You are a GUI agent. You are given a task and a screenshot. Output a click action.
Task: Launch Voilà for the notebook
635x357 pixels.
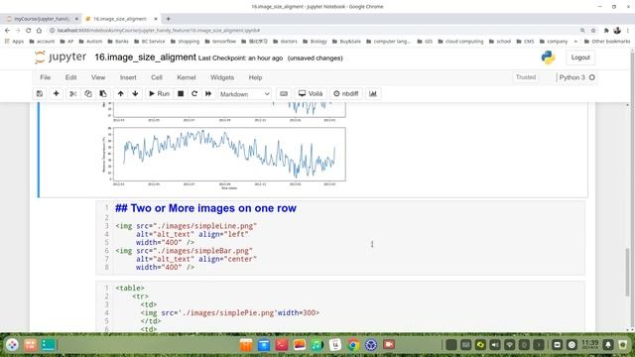point(311,94)
